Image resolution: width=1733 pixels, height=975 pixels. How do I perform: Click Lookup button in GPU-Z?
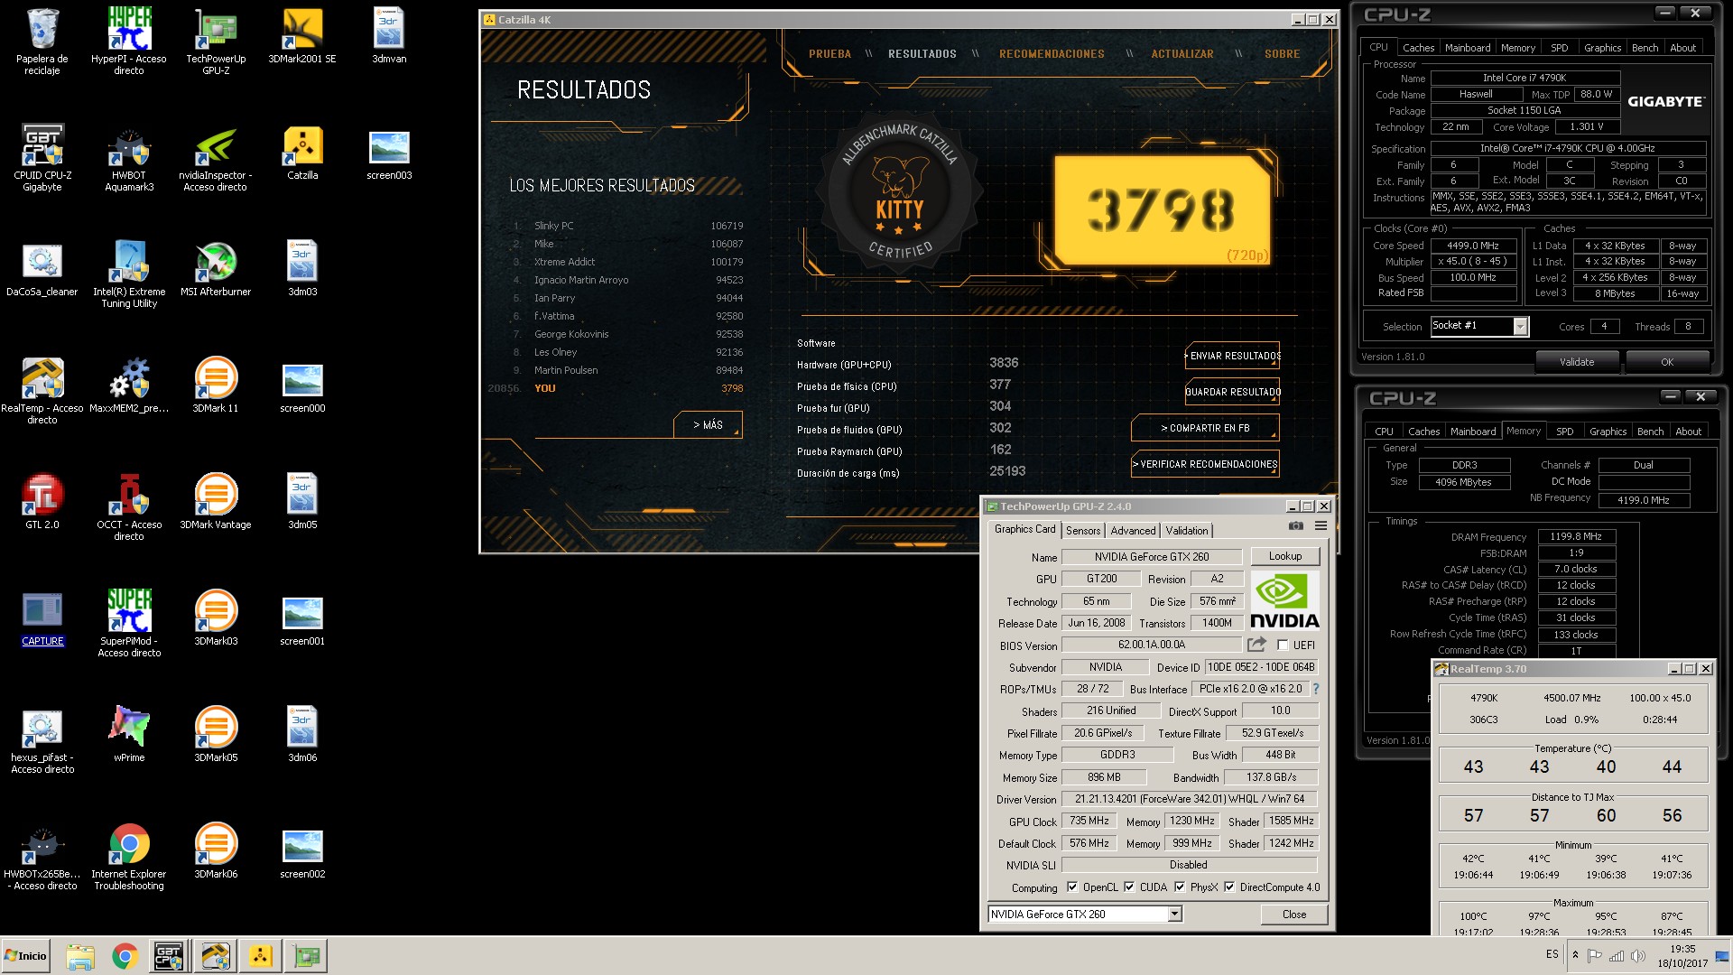click(1285, 556)
